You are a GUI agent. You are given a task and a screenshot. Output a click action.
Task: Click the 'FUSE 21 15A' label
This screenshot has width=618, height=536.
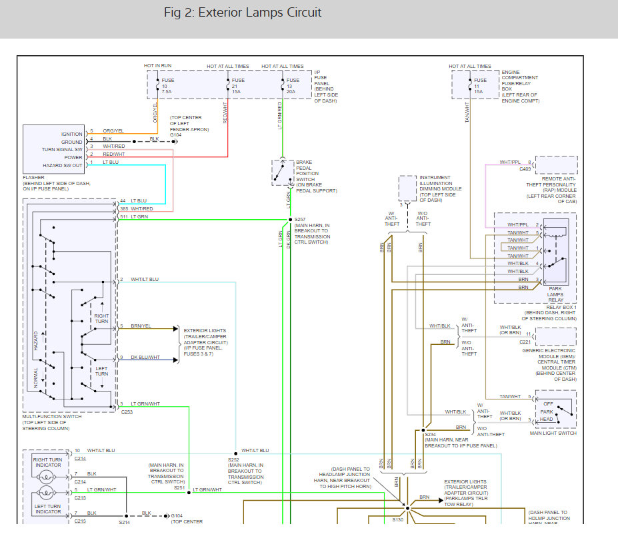coord(237,86)
